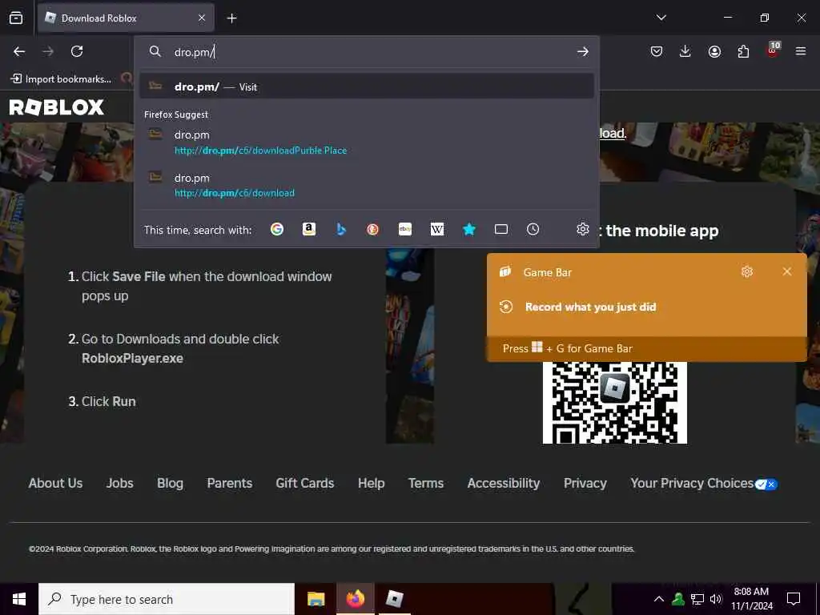Click the Roblox mobile app QR code

pyautogui.click(x=614, y=403)
